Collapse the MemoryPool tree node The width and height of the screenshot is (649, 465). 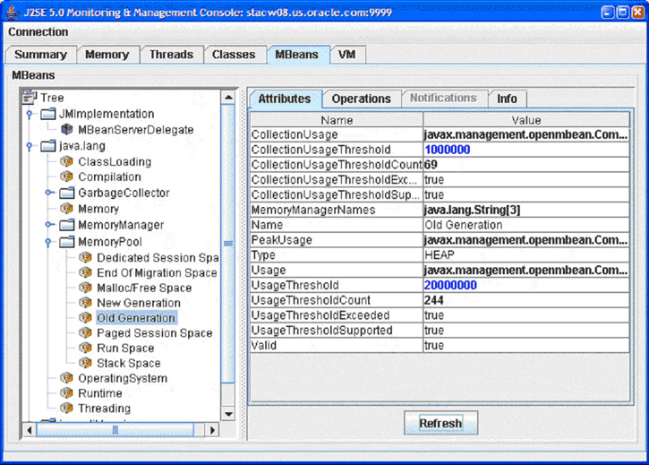(x=48, y=242)
